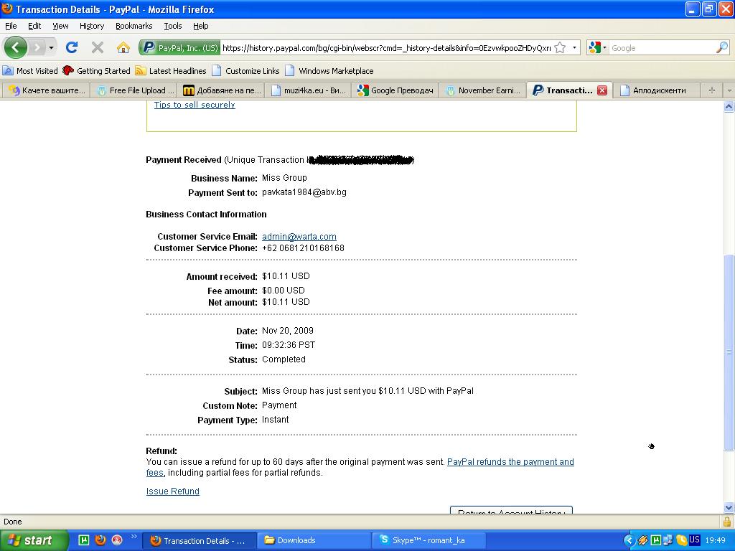The height and width of the screenshot is (551, 735).
Task: Click the Issue Refund link
Action: point(172,491)
